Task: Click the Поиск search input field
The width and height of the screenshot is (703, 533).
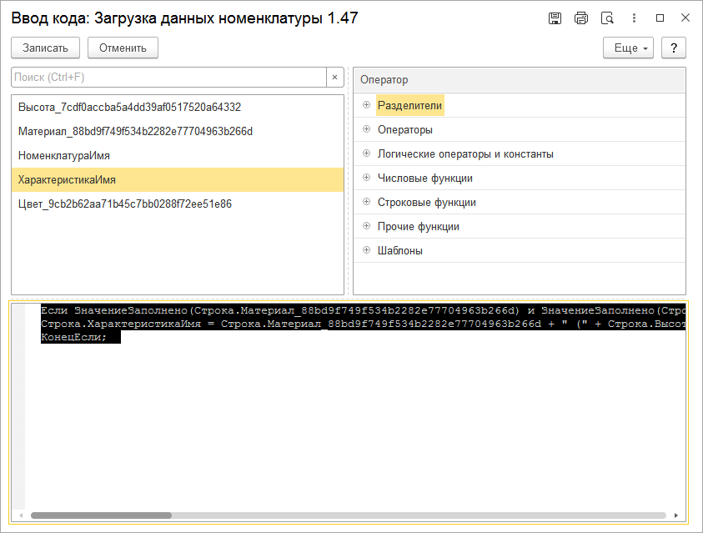Action: pos(167,78)
